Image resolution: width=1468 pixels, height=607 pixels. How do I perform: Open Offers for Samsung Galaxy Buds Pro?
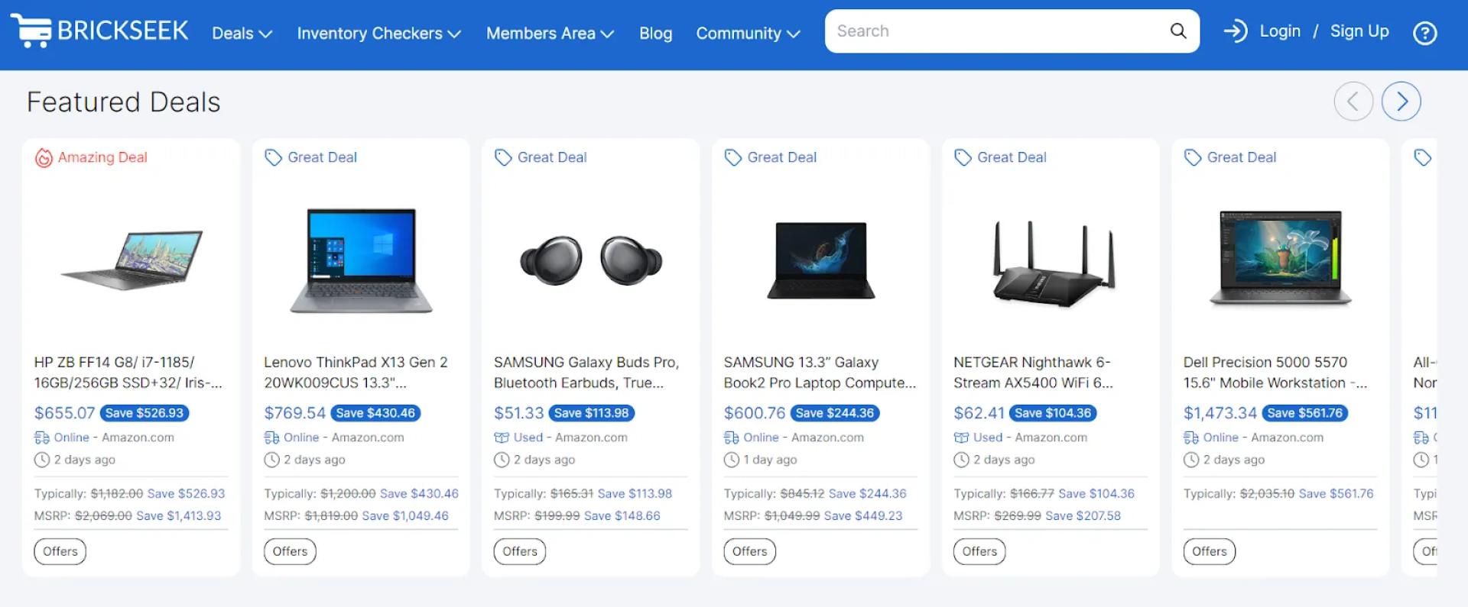[520, 551]
